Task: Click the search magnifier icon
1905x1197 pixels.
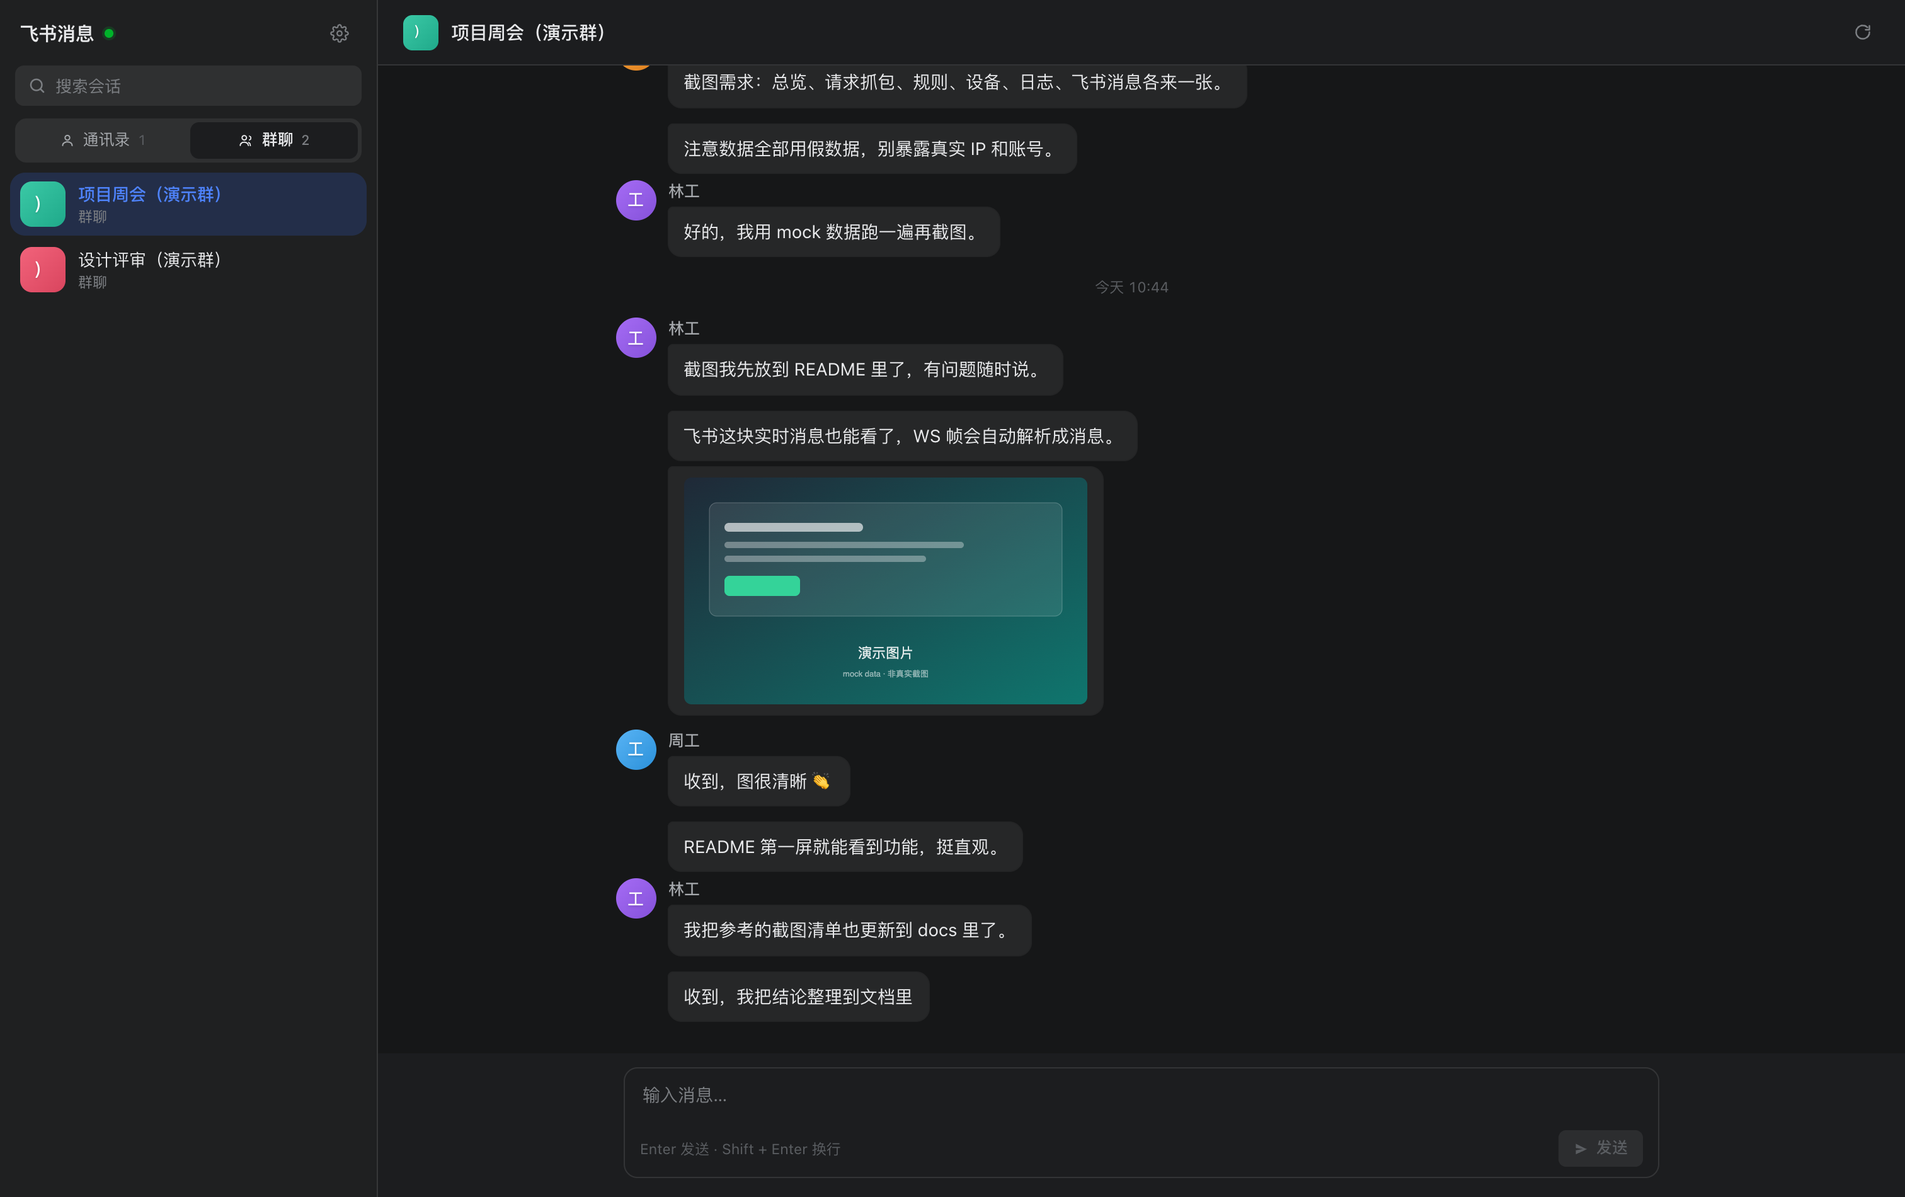Action: pyautogui.click(x=37, y=86)
